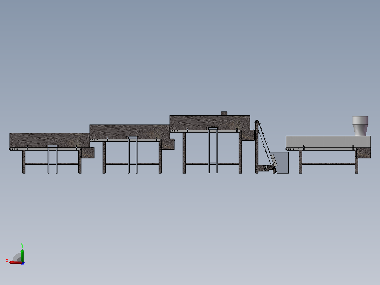Click the red X axis arrow on the triad
This screenshot has width=380, height=285.
pyautogui.click(x=15, y=263)
